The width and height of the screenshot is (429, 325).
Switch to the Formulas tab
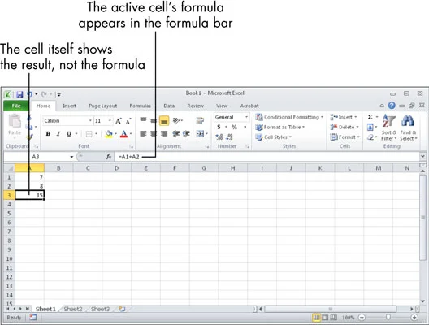click(140, 106)
